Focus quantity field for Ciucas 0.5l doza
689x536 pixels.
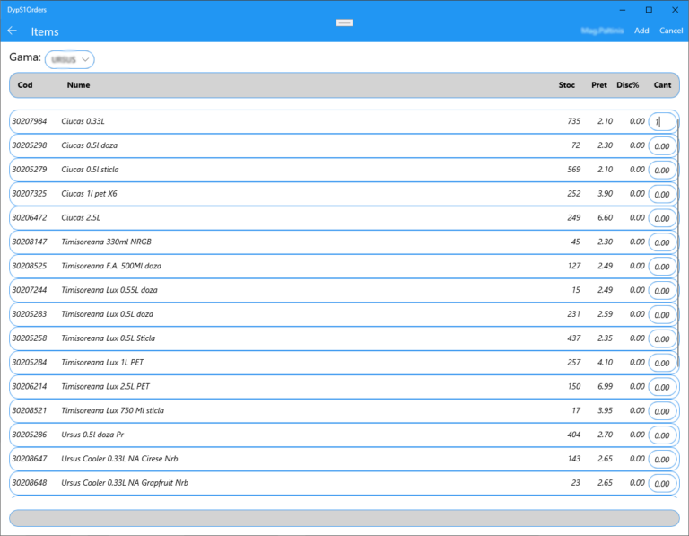click(x=662, y=146)
